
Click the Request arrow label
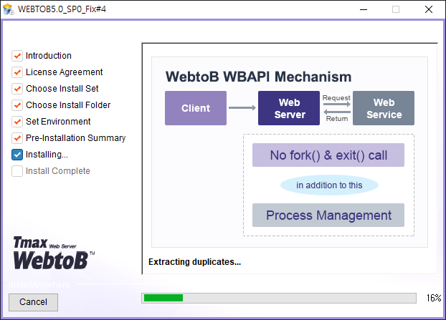point(336,97)
